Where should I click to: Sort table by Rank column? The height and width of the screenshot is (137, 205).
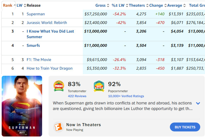[8, 5]
